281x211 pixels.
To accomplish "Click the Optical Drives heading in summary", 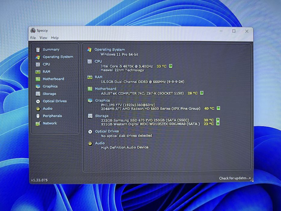I will (107, 131).
